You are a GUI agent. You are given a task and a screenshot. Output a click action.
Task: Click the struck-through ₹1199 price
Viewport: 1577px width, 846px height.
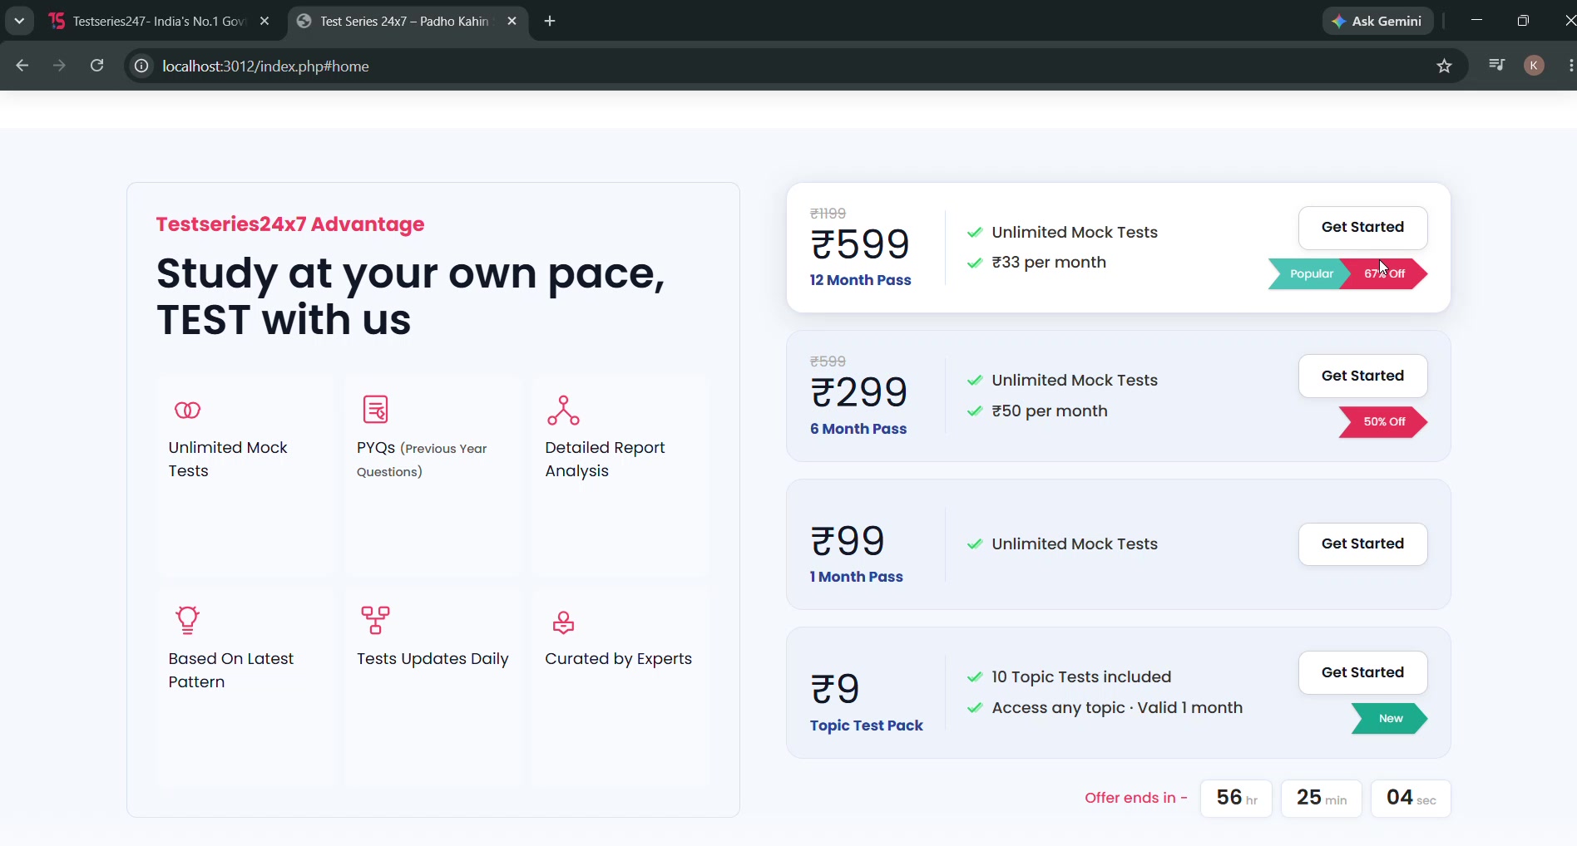[828, 214]
